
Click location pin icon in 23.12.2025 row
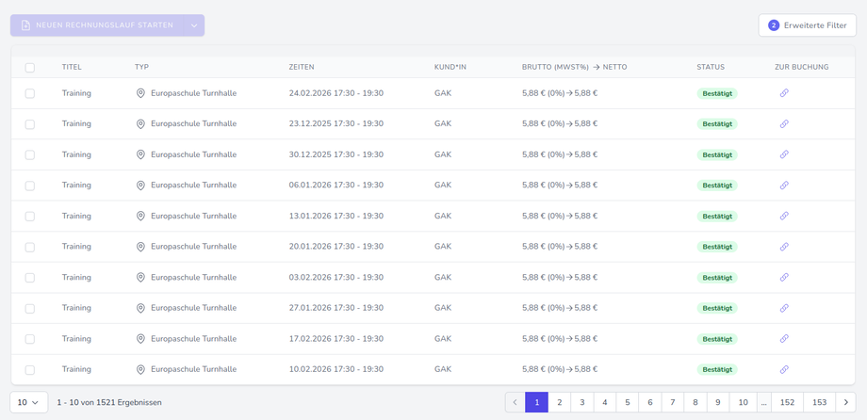point(140,123)
